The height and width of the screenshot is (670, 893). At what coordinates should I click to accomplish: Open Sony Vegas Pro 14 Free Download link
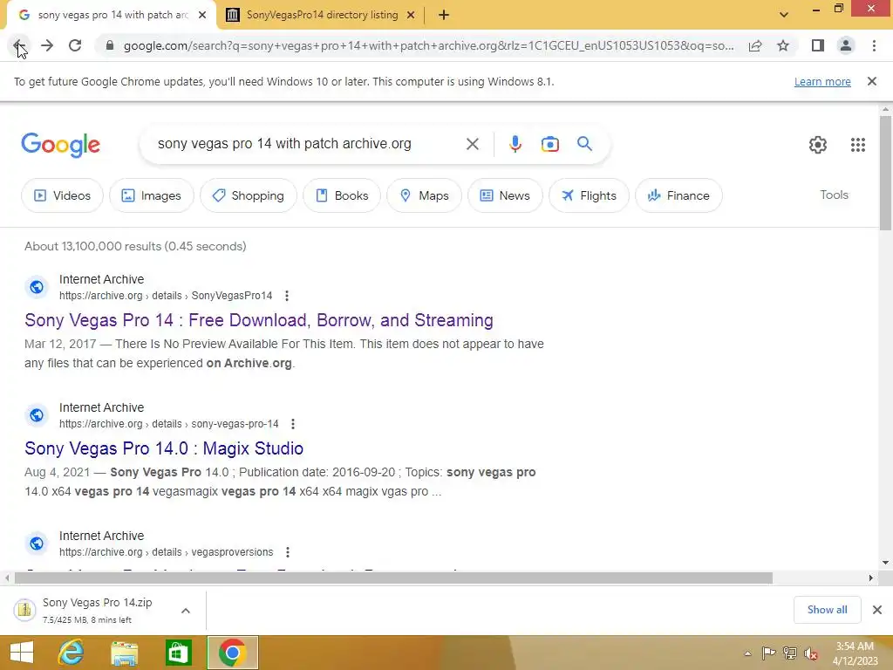coord(258,320)
